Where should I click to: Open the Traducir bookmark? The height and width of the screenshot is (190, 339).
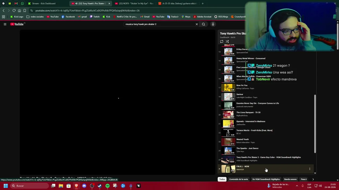point(173,17)
